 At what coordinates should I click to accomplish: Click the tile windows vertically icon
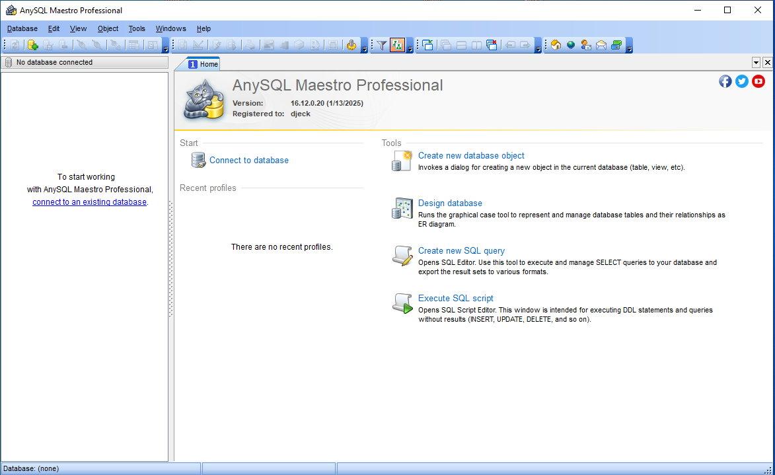click(x=476, y=46)
